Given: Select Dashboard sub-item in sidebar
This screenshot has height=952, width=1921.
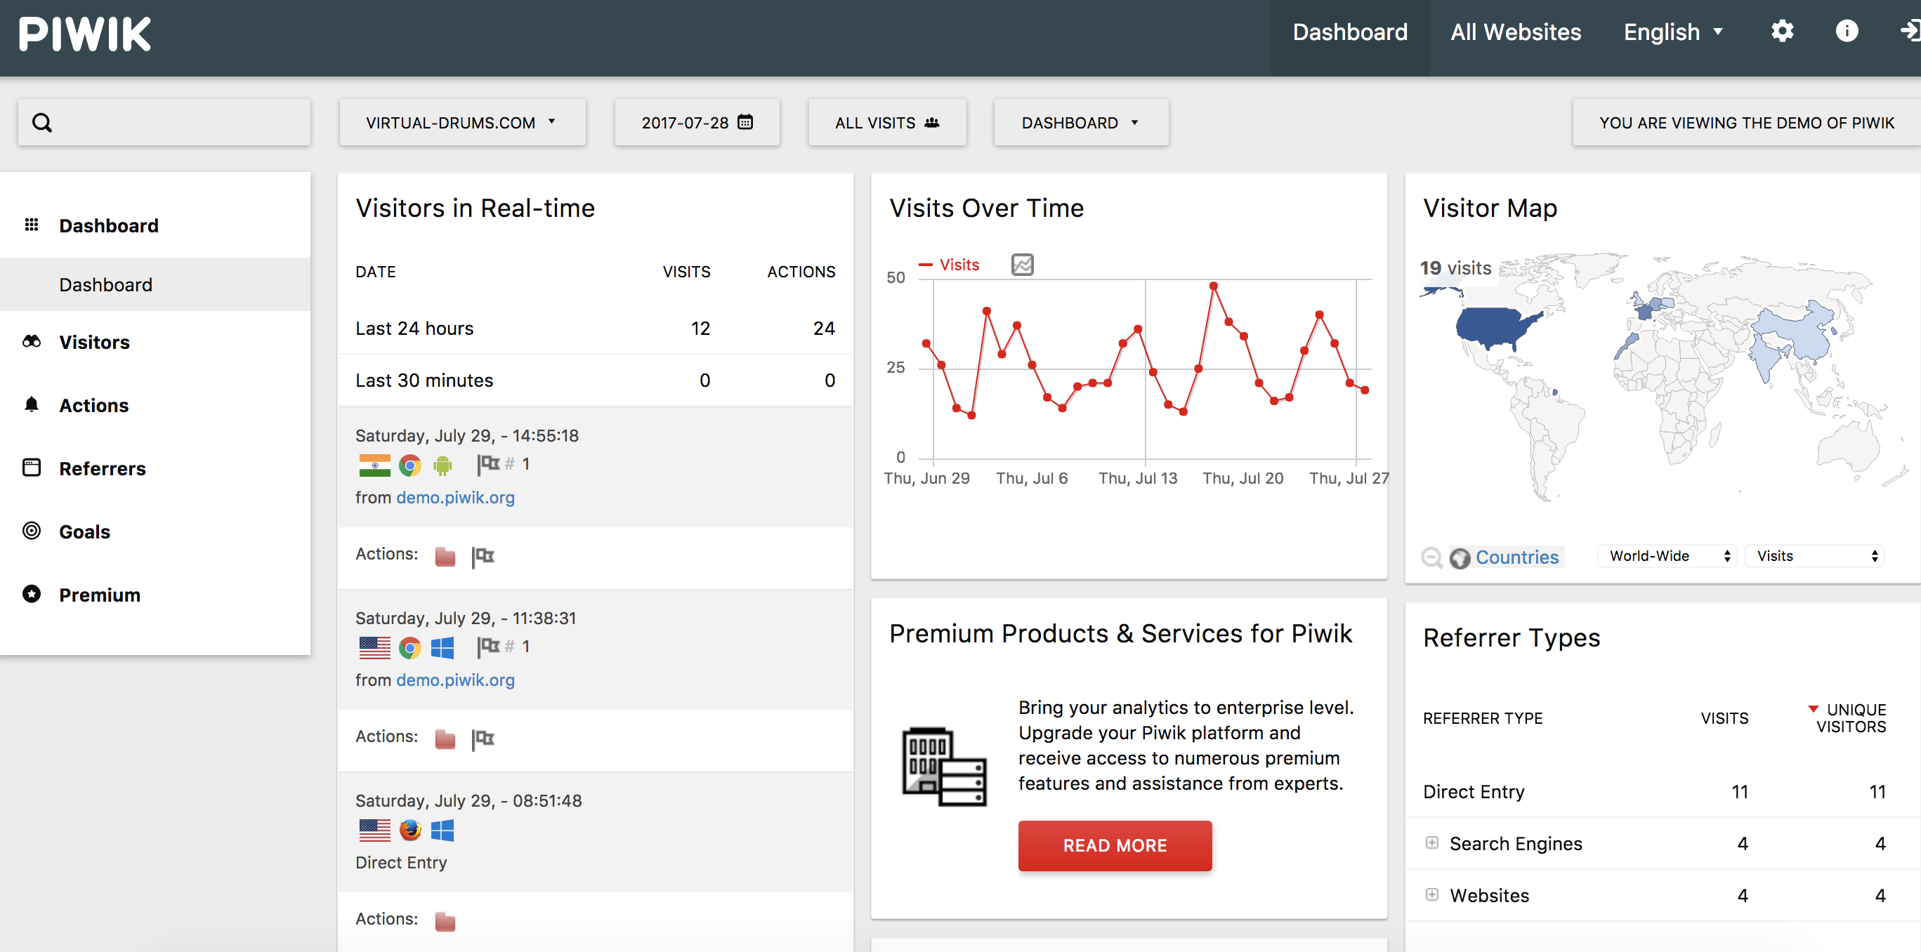Looking at the screenshot, I should coord(155,285).
